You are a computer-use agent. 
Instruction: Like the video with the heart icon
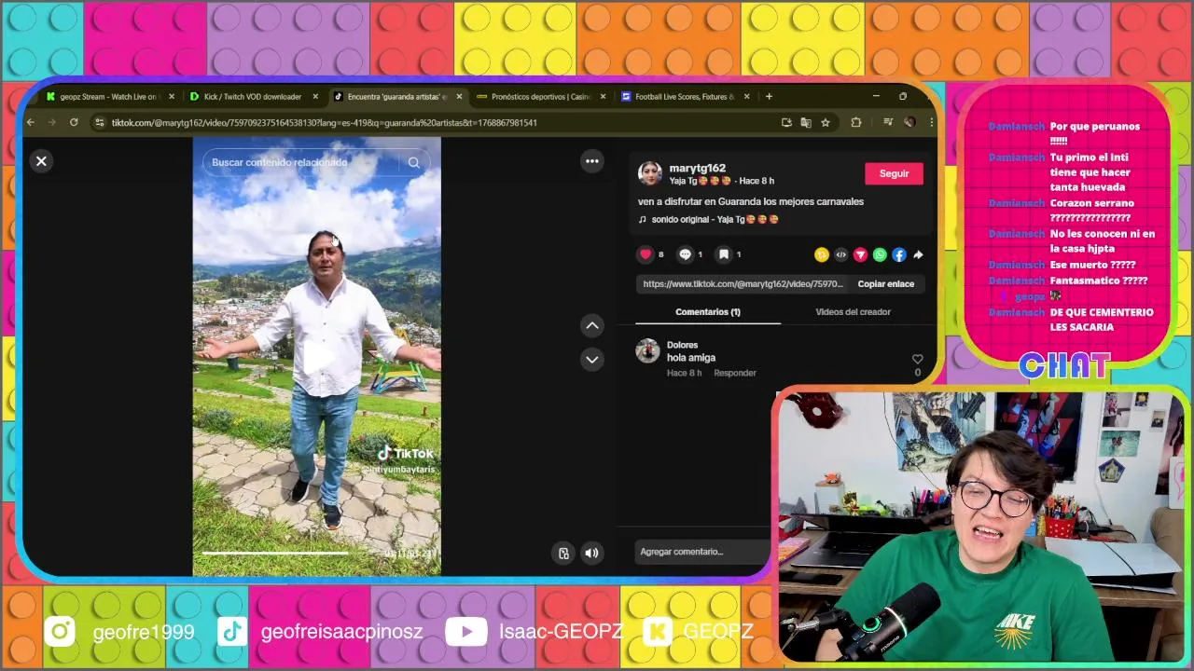tap(646, 254)
